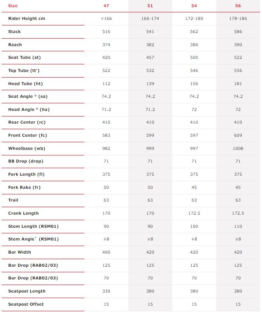Click the "Reach" row label
This screenshot has width=262, height=314.
(x=15, y=45)
